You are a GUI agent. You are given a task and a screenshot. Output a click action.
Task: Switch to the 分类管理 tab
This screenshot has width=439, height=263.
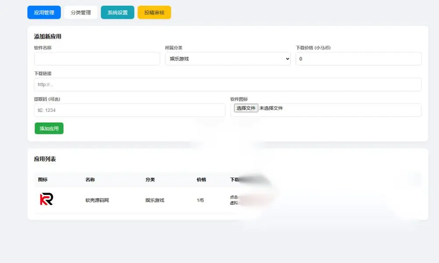(81, 12)
